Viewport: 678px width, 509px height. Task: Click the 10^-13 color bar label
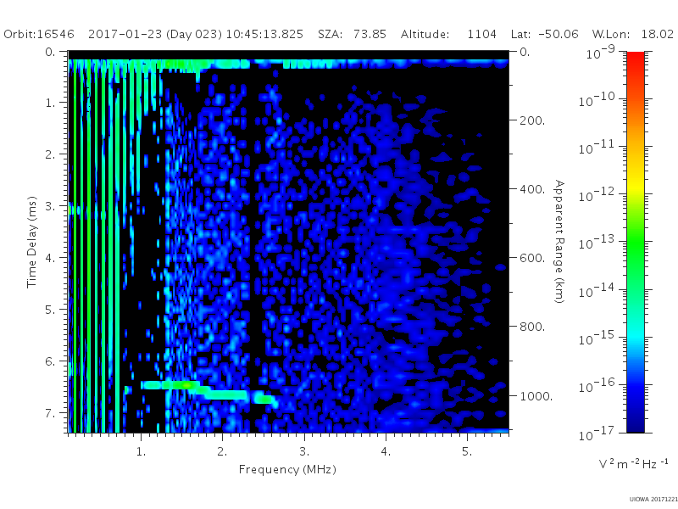(597, 243)
